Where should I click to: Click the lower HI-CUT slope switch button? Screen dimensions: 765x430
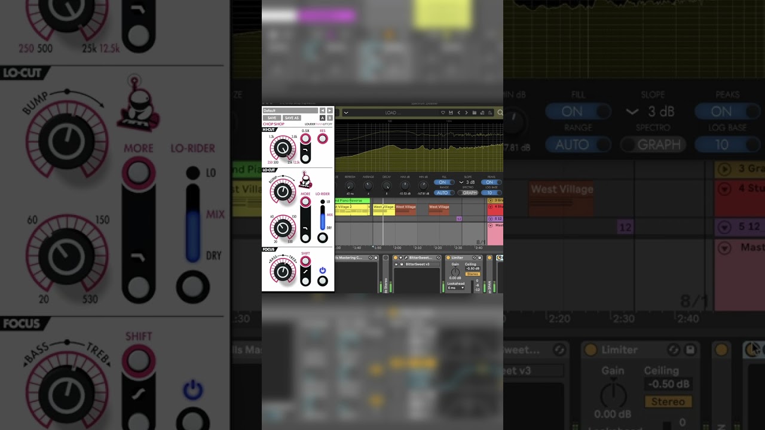[305, 158]
